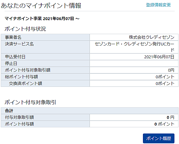Select the 株式会社クレディセゾン value cell

tap(134, 37)
